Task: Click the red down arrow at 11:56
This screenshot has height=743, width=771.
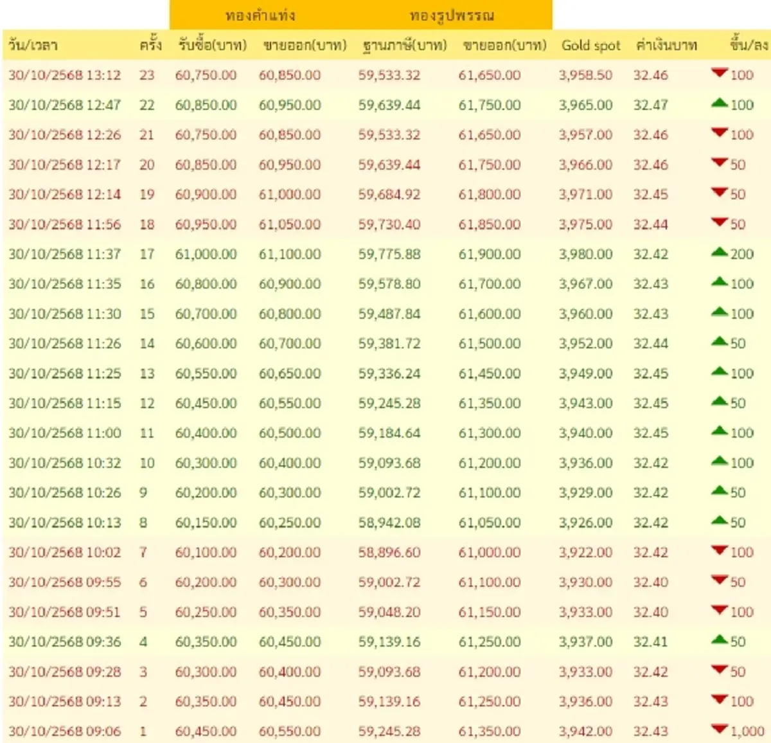Action: click(x=720, y=222)
